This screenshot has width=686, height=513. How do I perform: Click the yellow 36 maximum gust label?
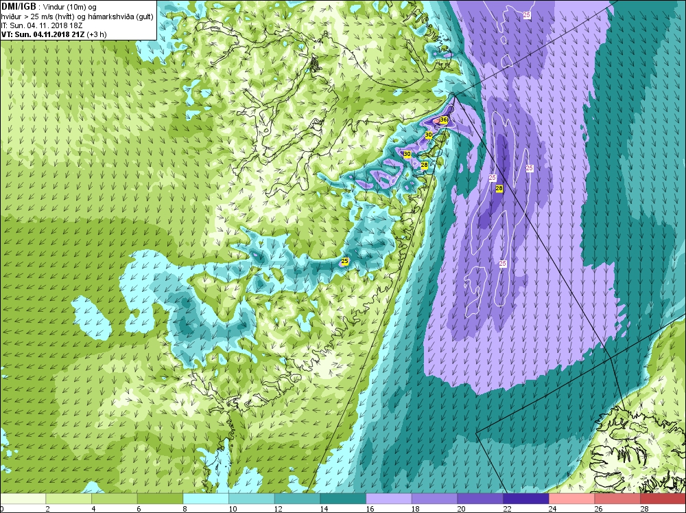click(x=444, y=120)
